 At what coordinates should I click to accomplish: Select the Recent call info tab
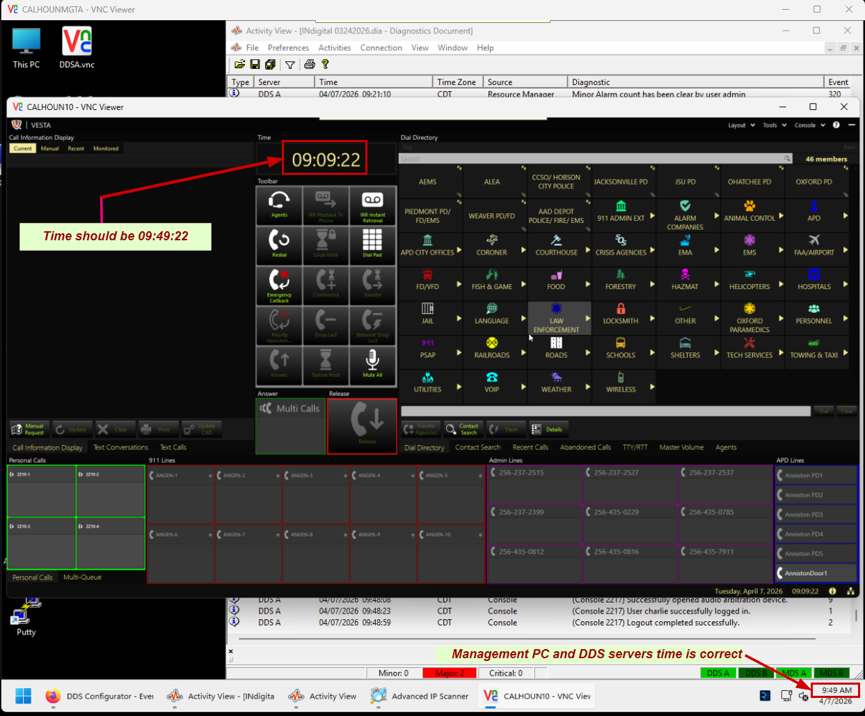76,148
